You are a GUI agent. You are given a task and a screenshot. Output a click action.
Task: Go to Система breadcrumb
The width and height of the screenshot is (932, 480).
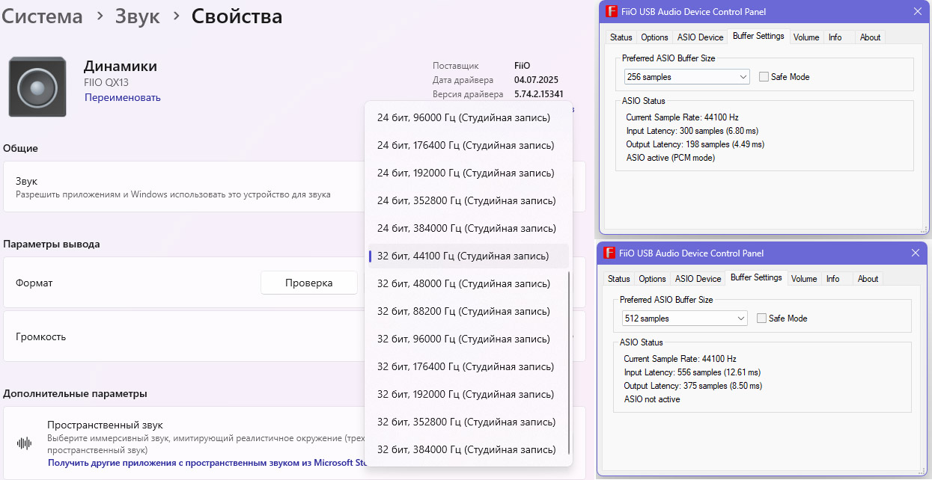coord(42,16)
